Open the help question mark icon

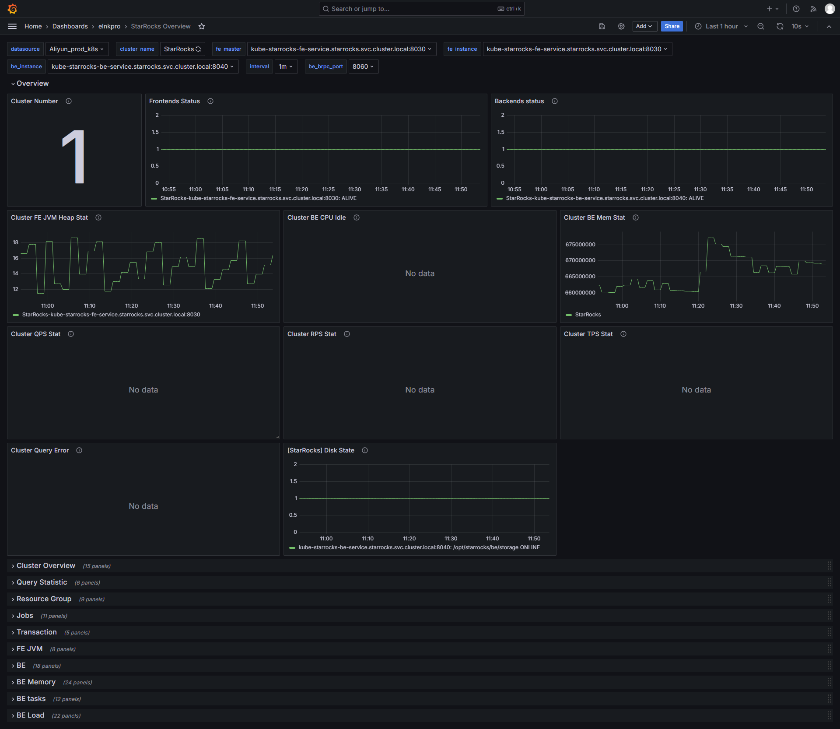pyautogui.click(x=796, y=9)
